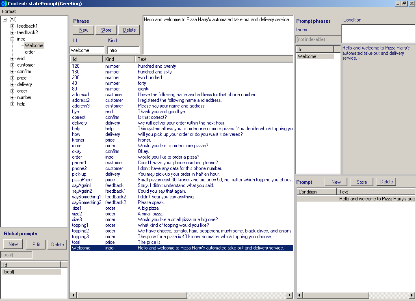Select the phone1 phrase row
416x301 pixels.
tap(182, 163)
